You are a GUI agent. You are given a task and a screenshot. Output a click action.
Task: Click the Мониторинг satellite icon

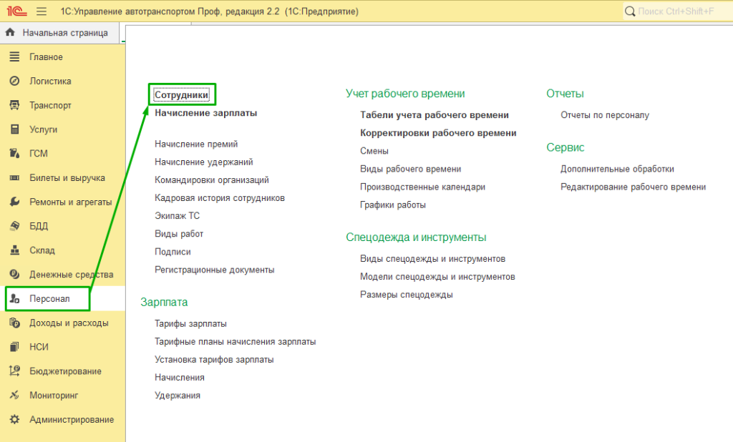pos(14,396)
